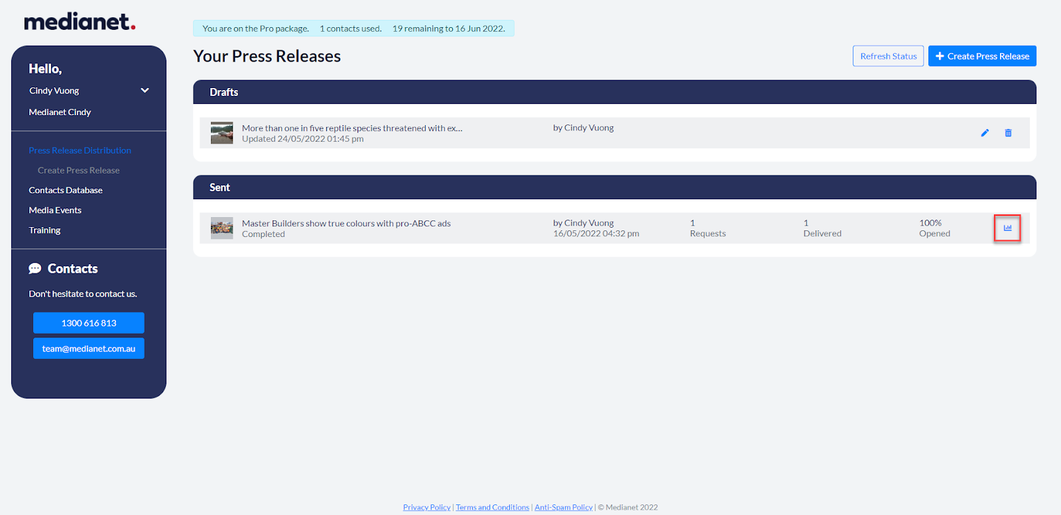Delete the reptile species draft via trash icon
The height and width of the screenshot is (515, 1061).
1008,133
